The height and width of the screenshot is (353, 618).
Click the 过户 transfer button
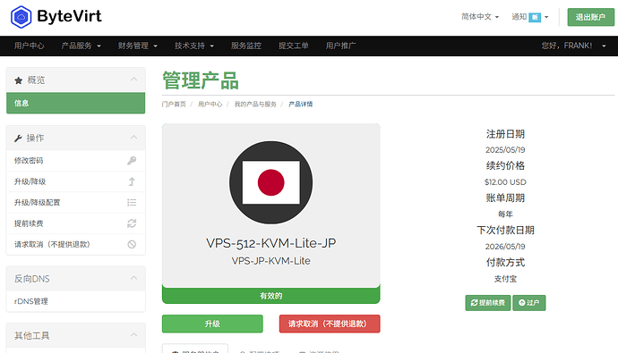coord(529,303)
